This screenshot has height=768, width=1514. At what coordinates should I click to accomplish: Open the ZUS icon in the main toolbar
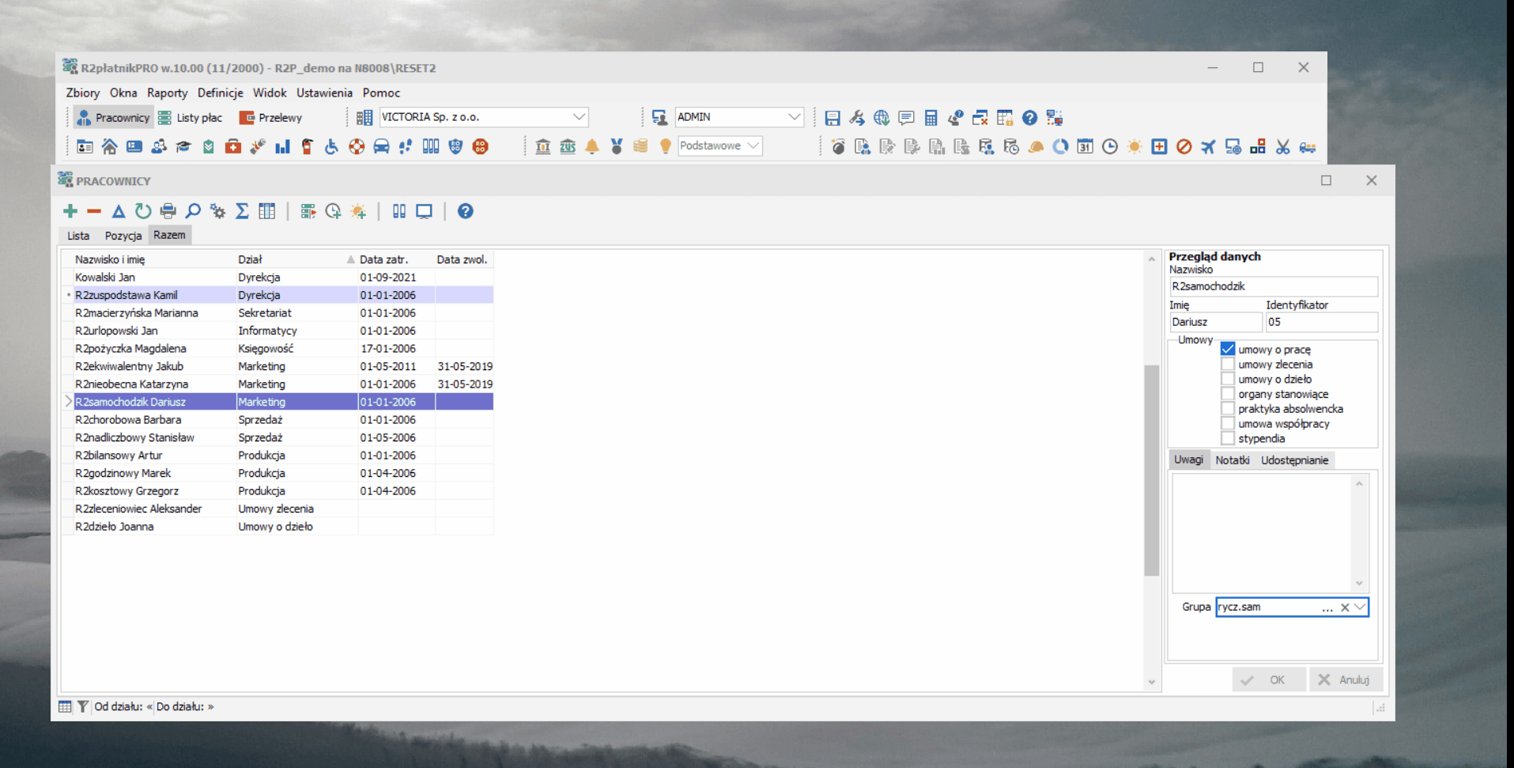(x=568, y=146)
